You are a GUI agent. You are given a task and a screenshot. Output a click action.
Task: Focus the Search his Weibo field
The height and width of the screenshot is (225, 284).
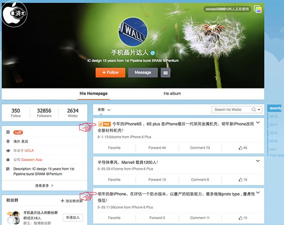(231, 109)
